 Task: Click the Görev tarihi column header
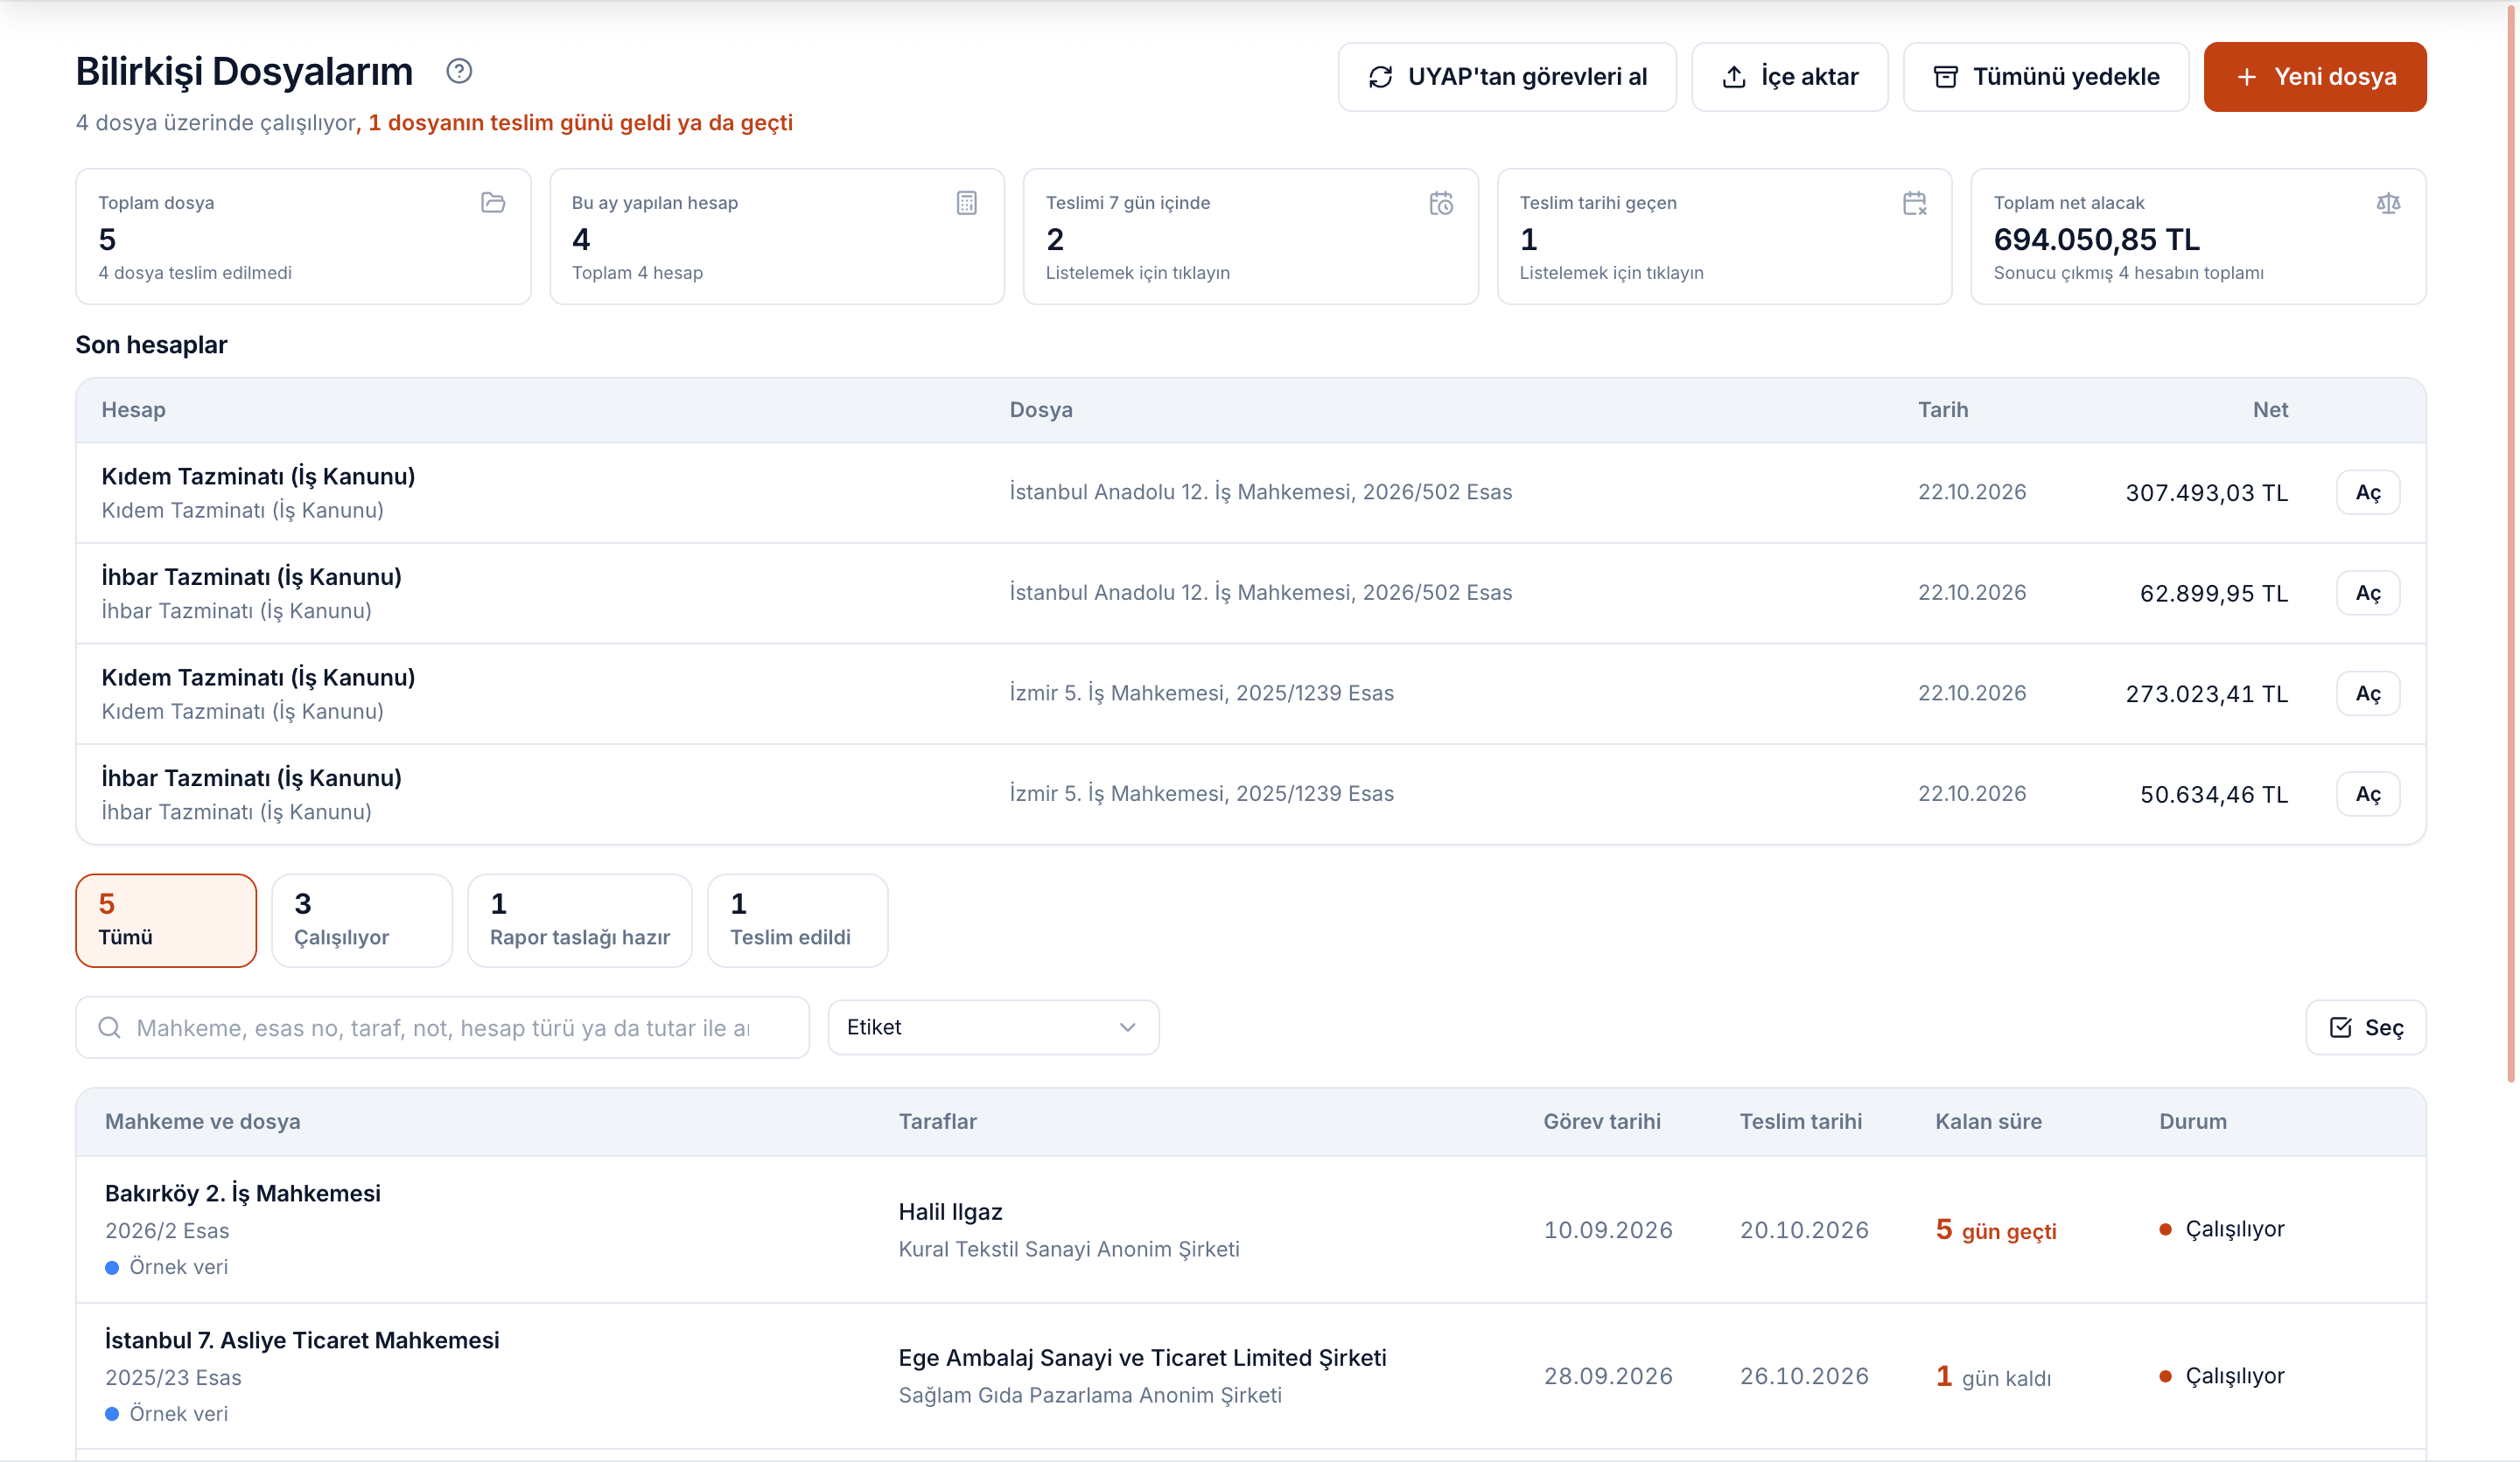tap(1601, 1121)
